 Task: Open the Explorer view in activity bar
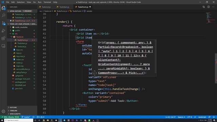tap(3, 8)
